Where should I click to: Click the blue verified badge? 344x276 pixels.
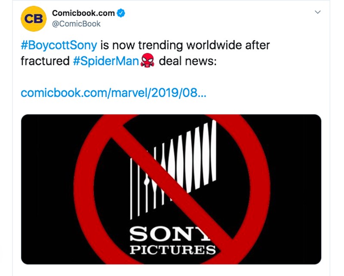[x=122, y=13]
